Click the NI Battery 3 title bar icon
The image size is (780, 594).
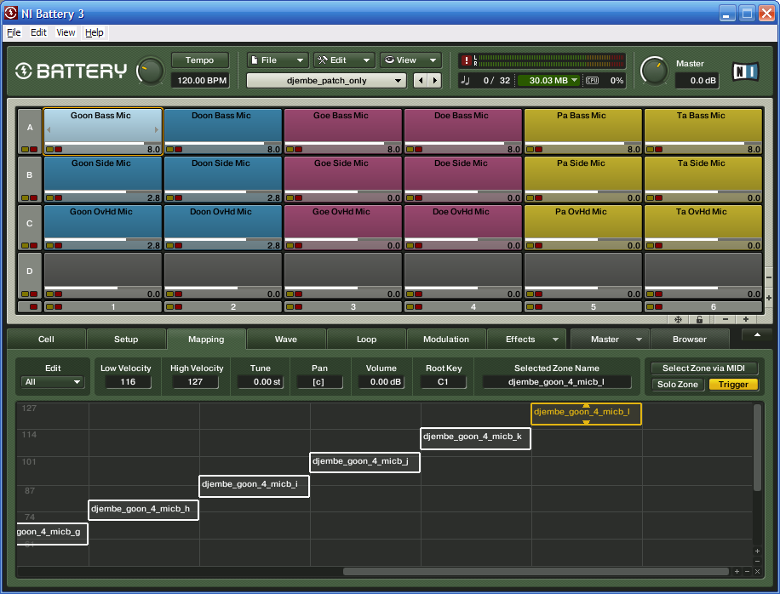point(10,13)
